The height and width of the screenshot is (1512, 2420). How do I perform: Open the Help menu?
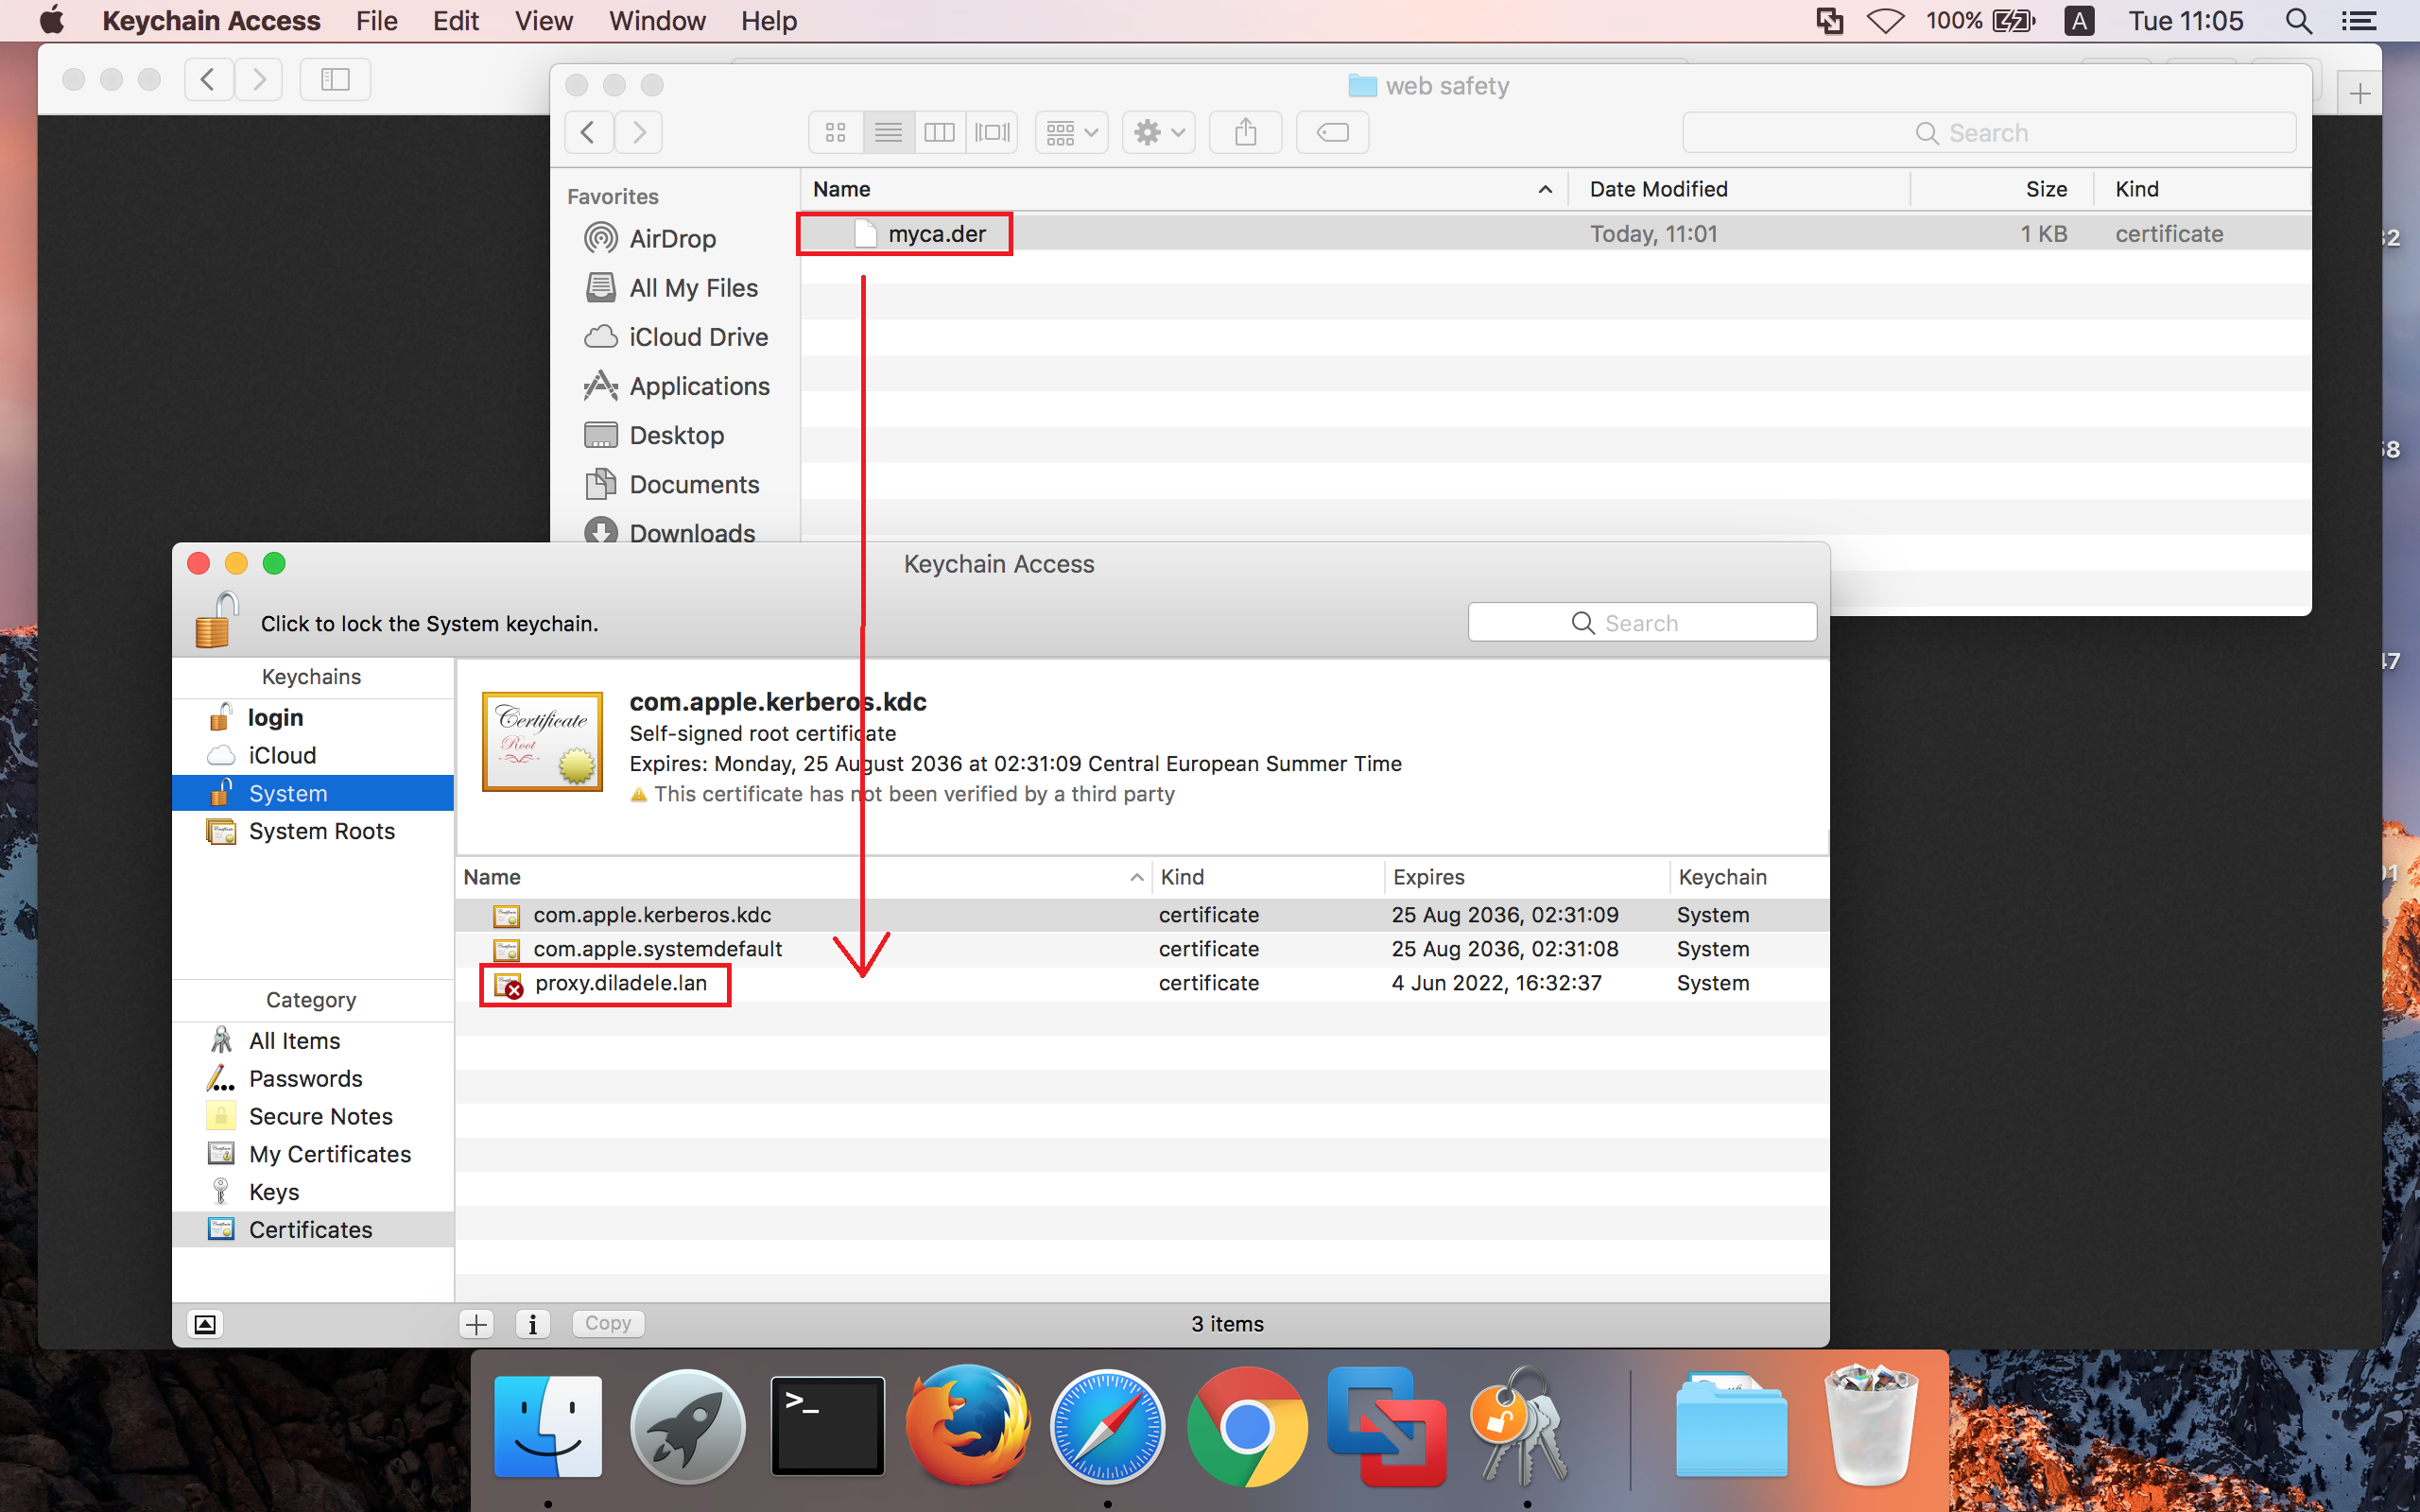[x=768, y=21]
